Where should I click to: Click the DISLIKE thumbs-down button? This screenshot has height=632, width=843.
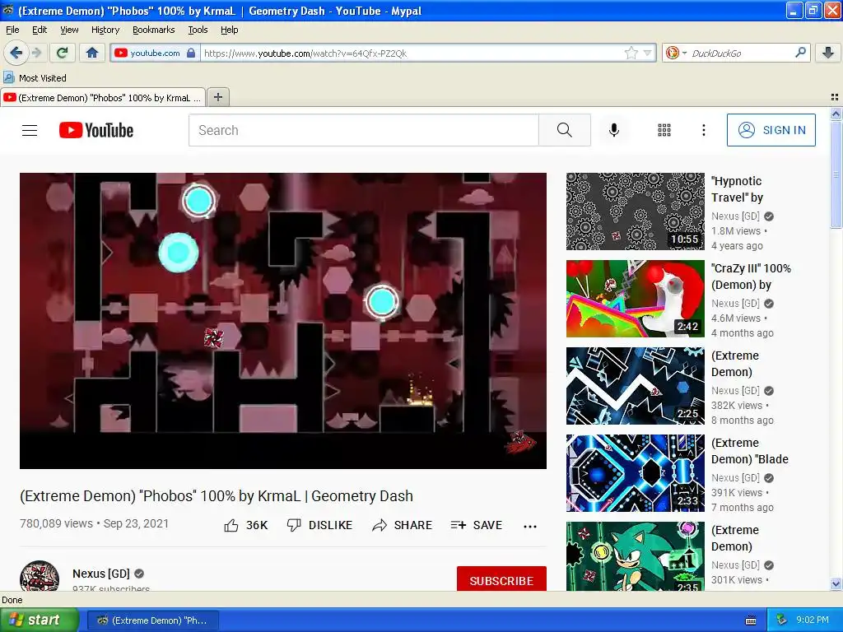click(319, 525)
